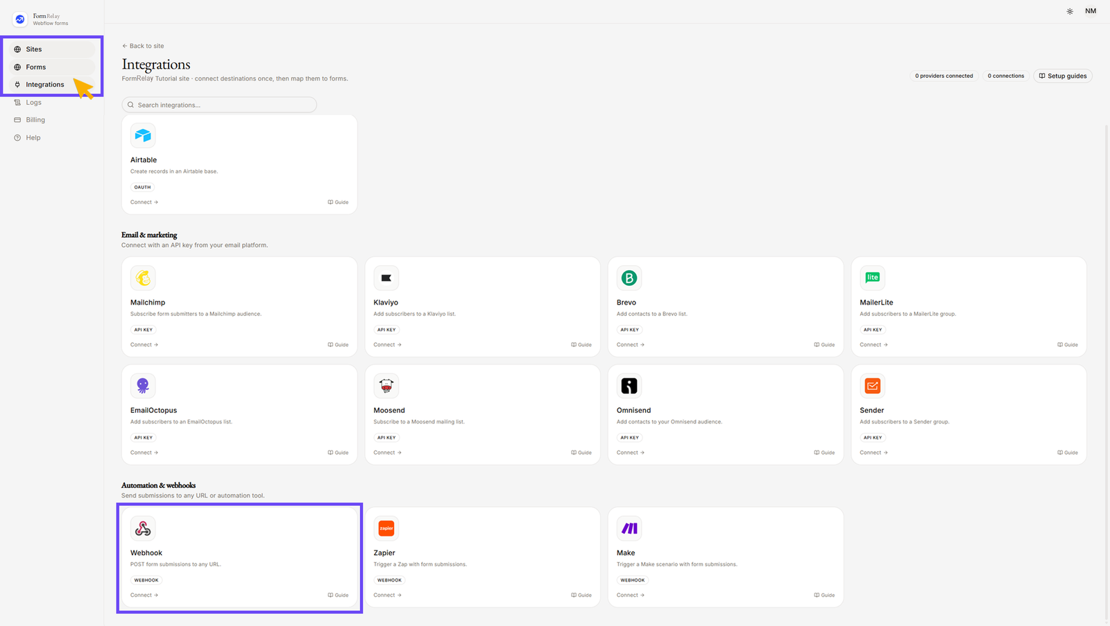Click the 0 connections badge
1110x626 pixels.
[x=1006, y=76]
